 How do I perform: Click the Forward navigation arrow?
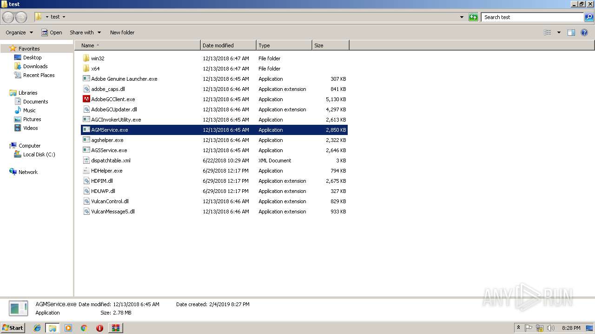click(x=21, y=17)
